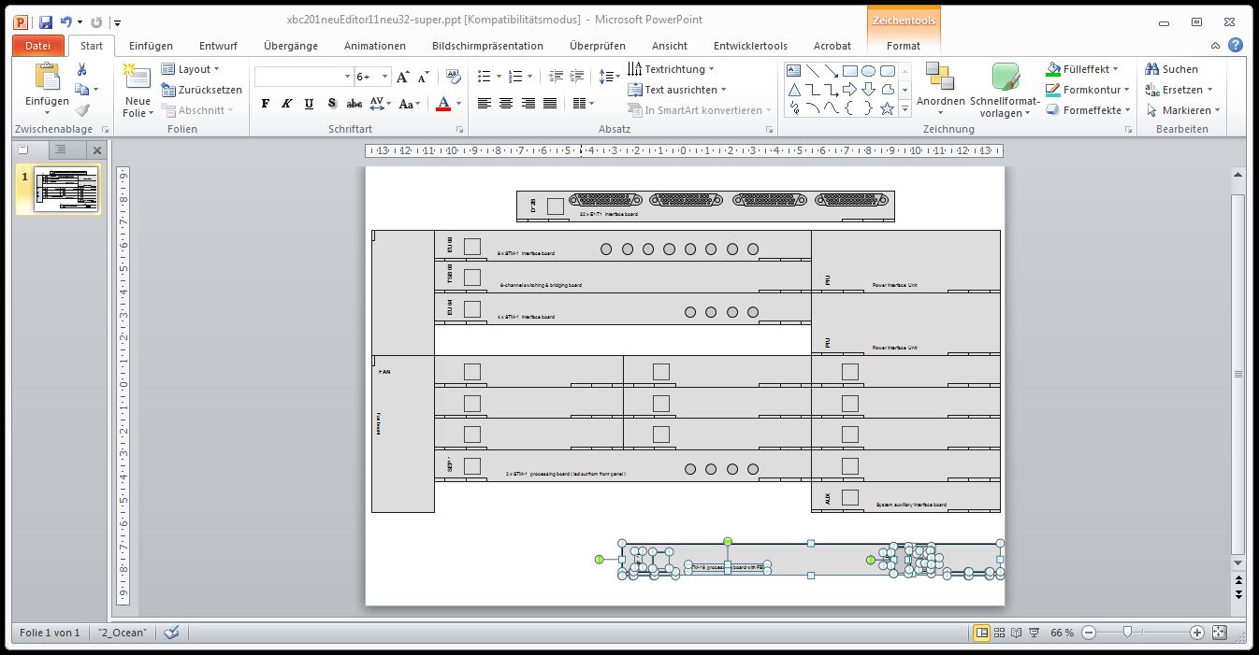
Task: Click the Cut scissors icon
Action: [x=82, y=69]
